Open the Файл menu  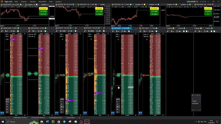[16, 1]
